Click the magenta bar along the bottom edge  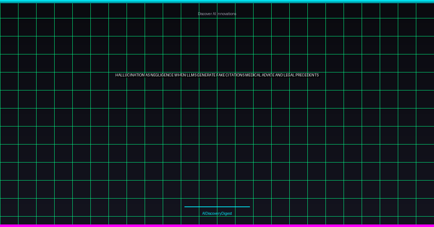pos(217,226)
